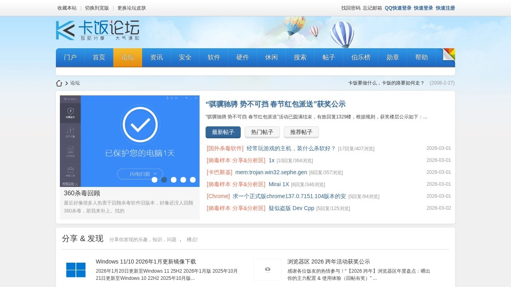Open the [卡巴斯基] category tag link
This screenshot has width=511, height=287.
(220, 172)
